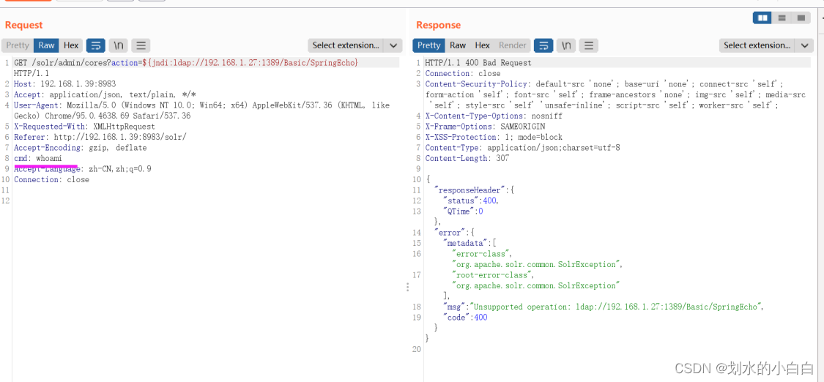Click the Accept-Encoding: gzip, deflate line
The image size is (824, 382).
click(x=81, y=148)
